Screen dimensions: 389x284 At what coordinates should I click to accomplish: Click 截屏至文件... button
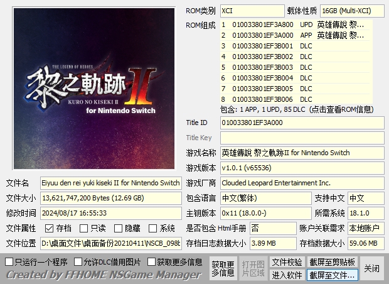332,275
